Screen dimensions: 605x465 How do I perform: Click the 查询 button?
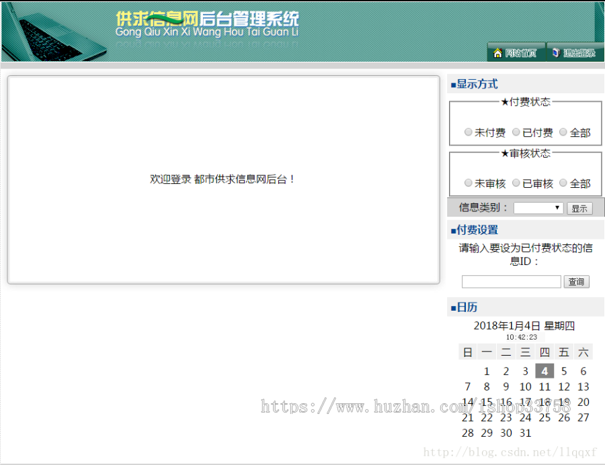576,281
